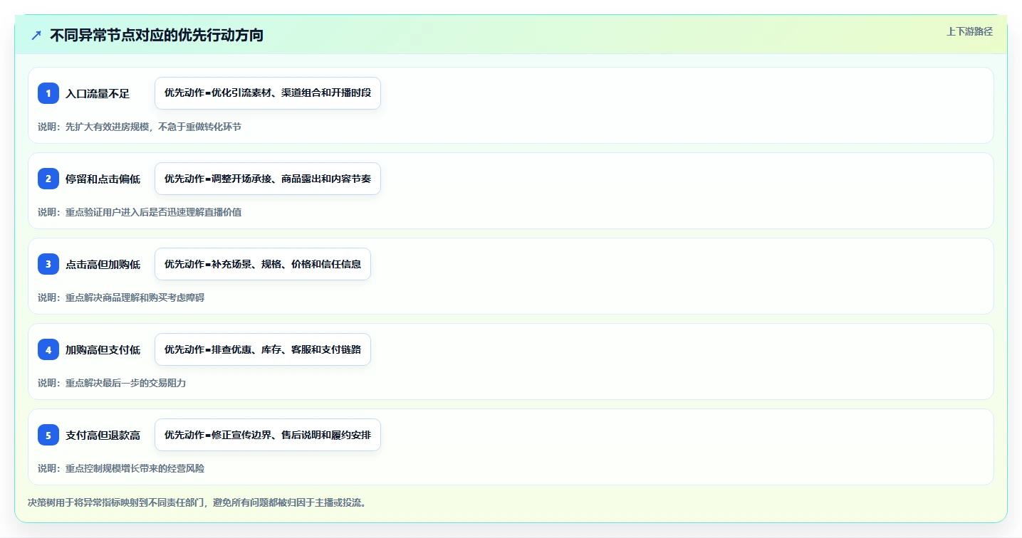Select the 修正宣传边界、售后说明和履约安排 action chip
This screenshot has height=538, width=1022.
pos(268,435)
